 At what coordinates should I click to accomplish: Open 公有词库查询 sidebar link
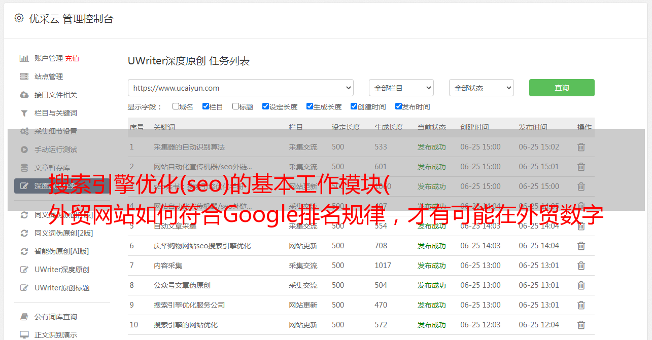[56, 317]
